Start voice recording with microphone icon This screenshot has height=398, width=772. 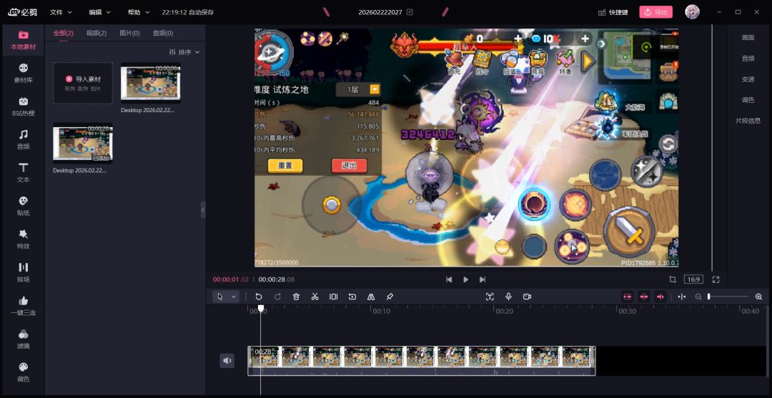pos(508,297)
